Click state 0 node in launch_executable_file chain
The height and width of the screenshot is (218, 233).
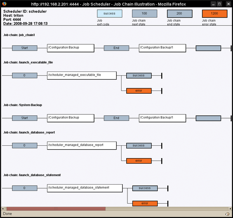click(x=25, y=75)
